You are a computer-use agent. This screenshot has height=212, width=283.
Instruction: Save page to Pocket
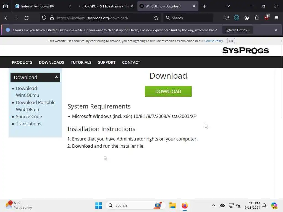tap(227, 18)
